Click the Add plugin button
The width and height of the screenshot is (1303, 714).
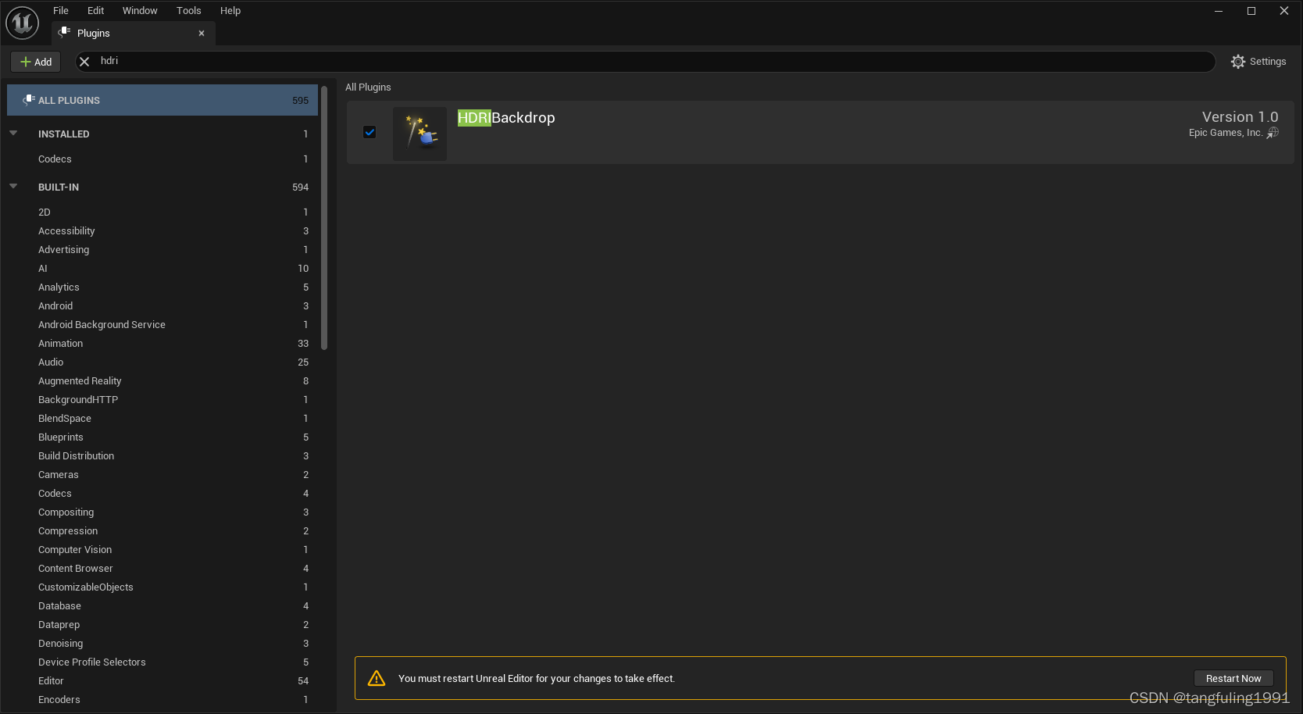[x=36, y=62]
